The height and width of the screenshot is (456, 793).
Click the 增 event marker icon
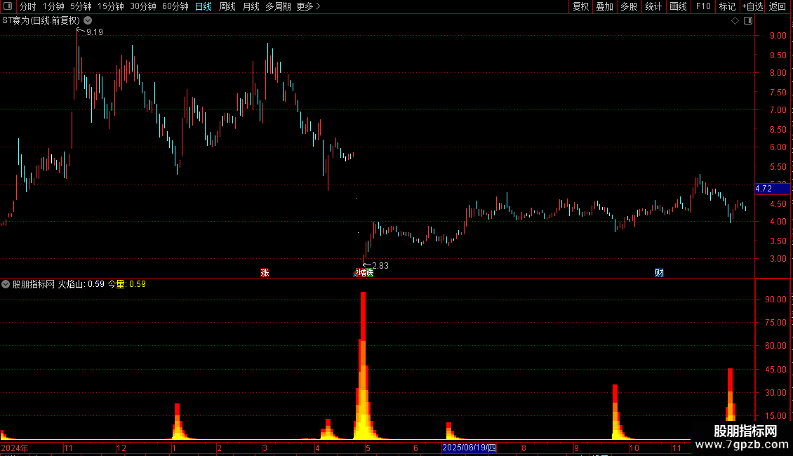[361, 272]
